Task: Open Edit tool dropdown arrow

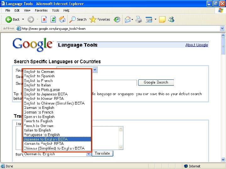Action: pos(155,19)
